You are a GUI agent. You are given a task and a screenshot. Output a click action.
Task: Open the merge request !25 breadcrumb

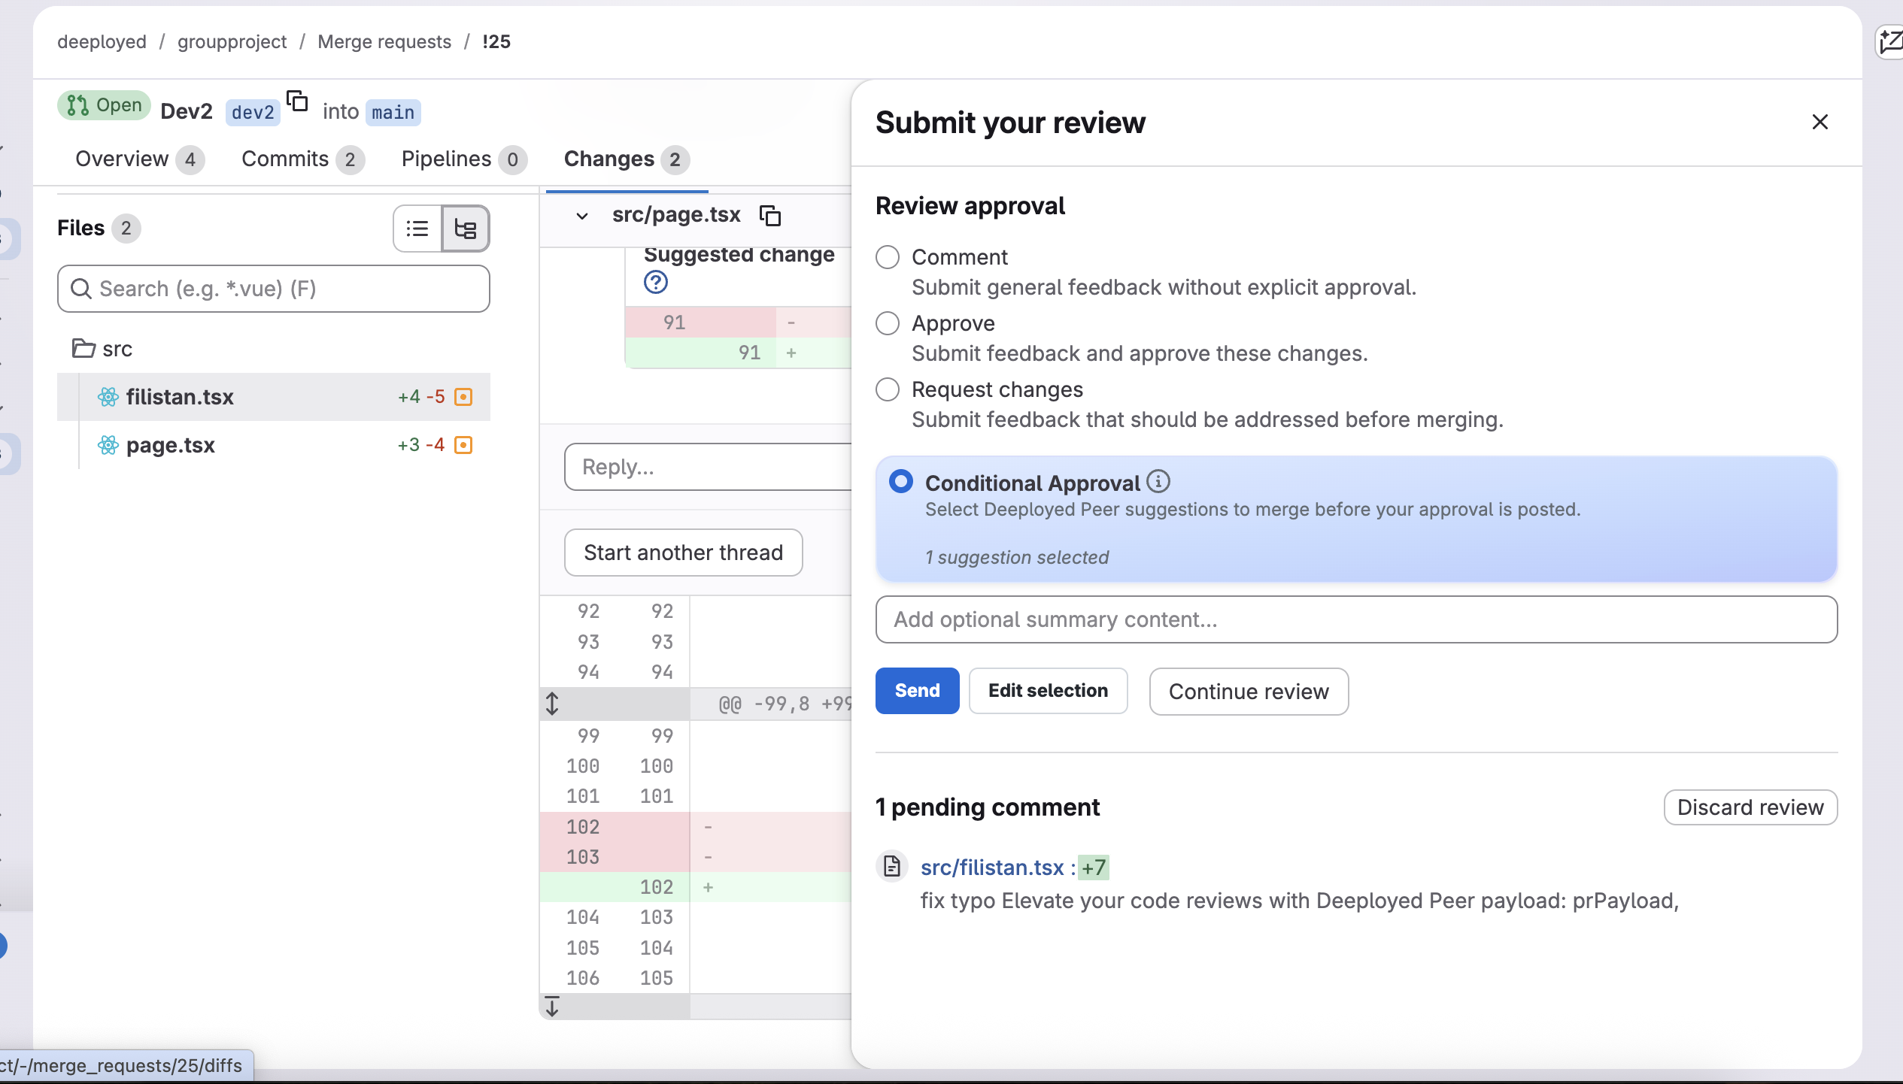497,41
